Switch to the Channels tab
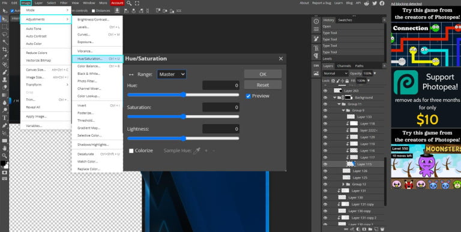The width and height of the screenshot is (461, 232). coord(344,66)
